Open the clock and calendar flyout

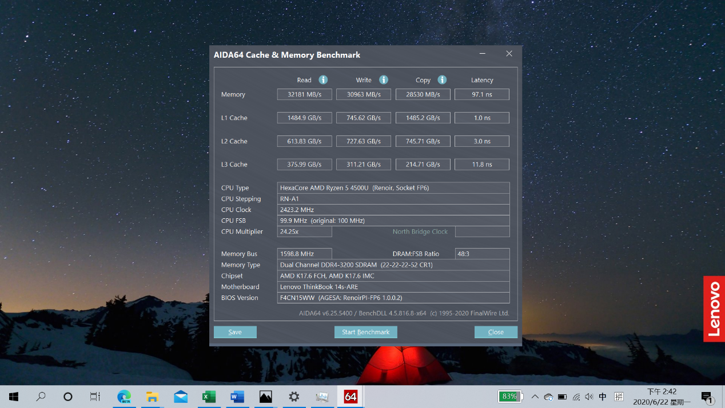point(662,397)
